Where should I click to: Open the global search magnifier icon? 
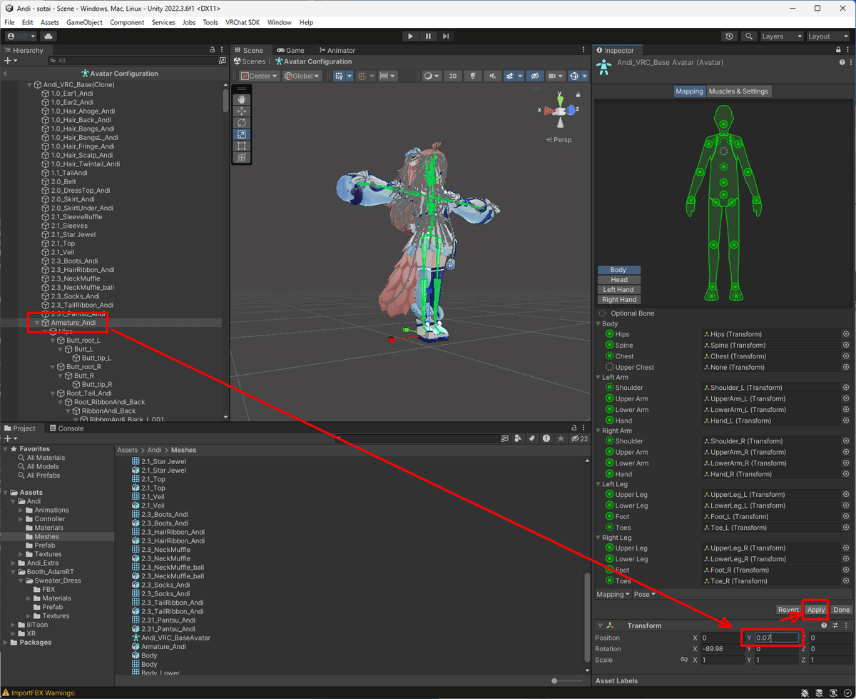pos(749,36)
